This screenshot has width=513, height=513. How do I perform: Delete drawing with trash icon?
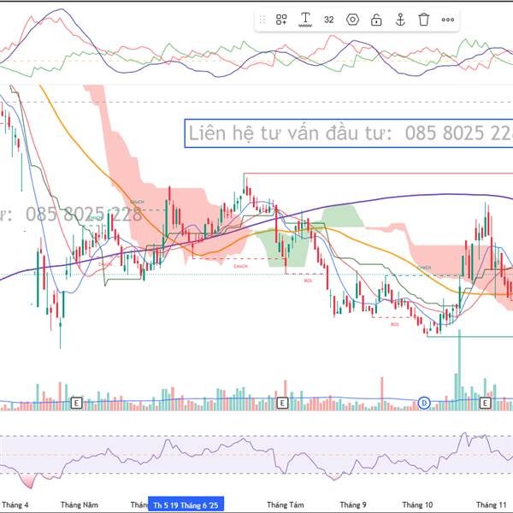tap(424, 20)
